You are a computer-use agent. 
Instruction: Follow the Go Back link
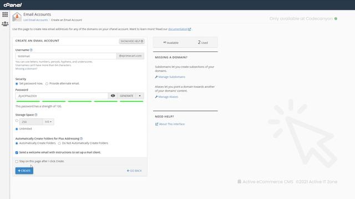134,171
